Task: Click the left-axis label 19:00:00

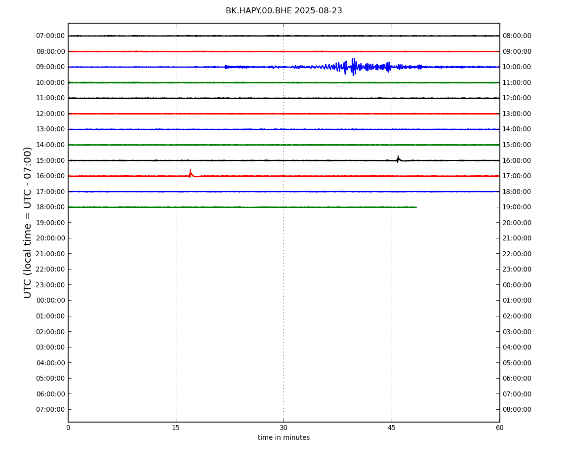Action: coord(51,223)
